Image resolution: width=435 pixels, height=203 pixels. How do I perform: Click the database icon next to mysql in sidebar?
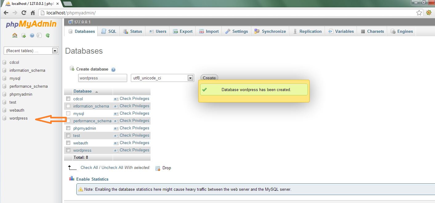pos(4,78)
